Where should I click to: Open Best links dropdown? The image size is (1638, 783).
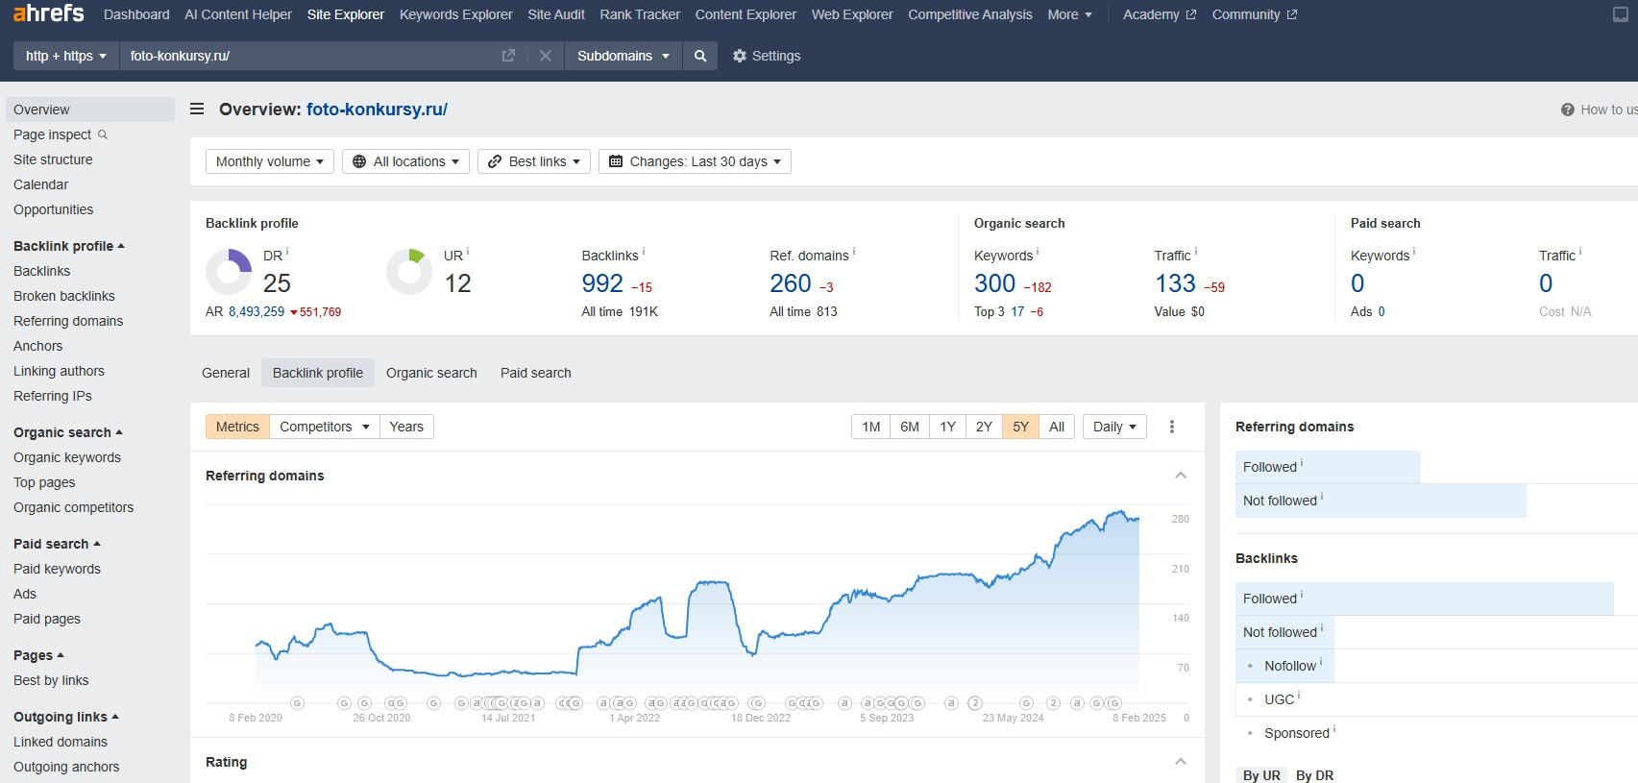click(534, 161)
